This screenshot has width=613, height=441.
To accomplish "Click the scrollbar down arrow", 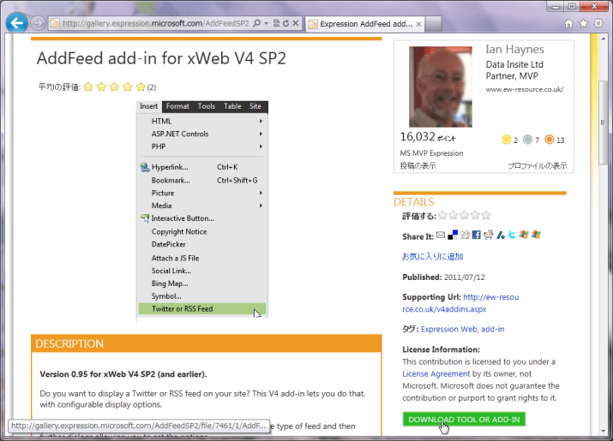I will [603, 431].
